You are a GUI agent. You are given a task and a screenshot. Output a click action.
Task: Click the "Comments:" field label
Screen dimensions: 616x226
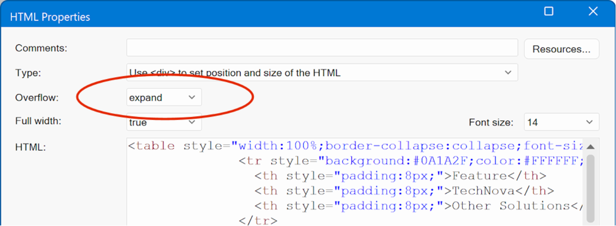41,48
